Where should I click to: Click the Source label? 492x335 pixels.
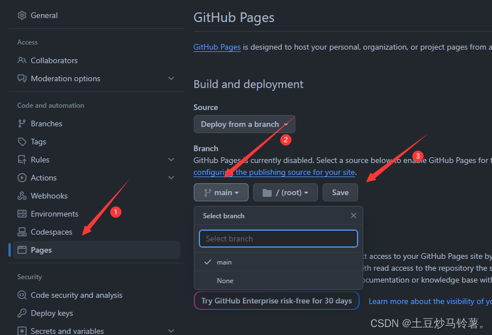206,108
